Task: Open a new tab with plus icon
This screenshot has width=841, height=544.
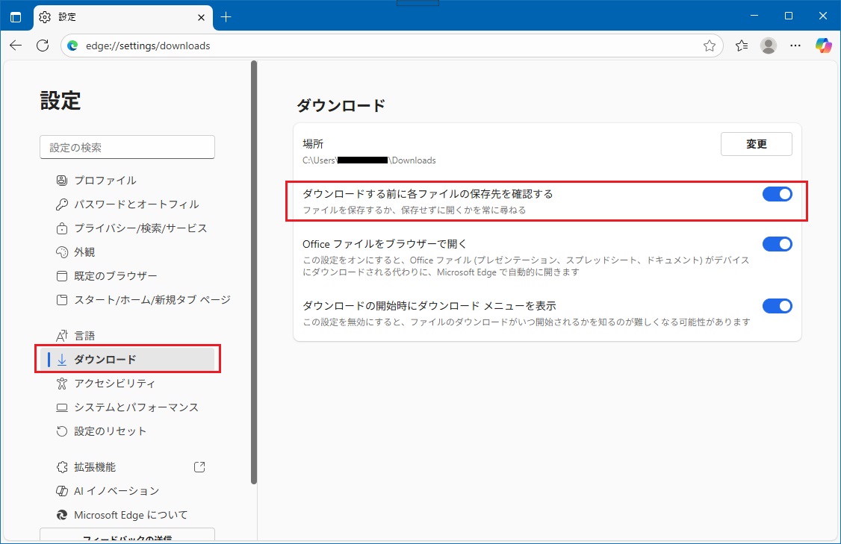Action: pyautogui.click(x=226, y=16)
